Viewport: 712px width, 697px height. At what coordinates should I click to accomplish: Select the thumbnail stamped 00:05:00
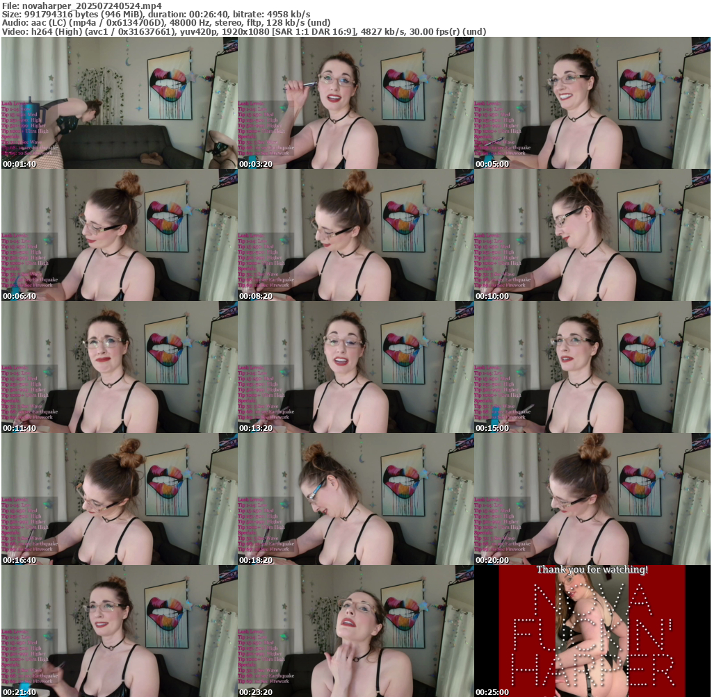[x=592, y=103]
